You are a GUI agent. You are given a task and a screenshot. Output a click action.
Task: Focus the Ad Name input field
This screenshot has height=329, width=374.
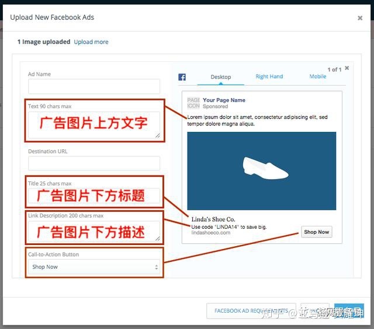coord(94,86)
